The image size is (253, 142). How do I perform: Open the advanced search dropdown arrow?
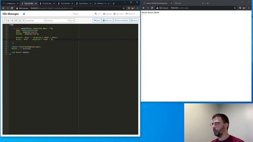point(99,14)
